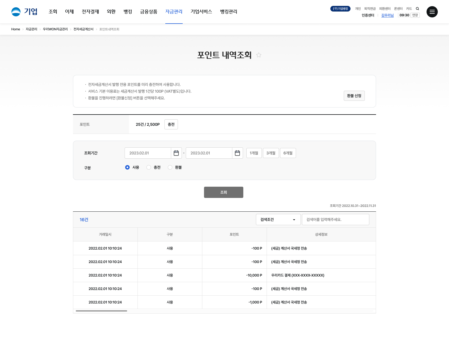Add page to favorites with star icon

pyautogui.click(x=259, y=55)
